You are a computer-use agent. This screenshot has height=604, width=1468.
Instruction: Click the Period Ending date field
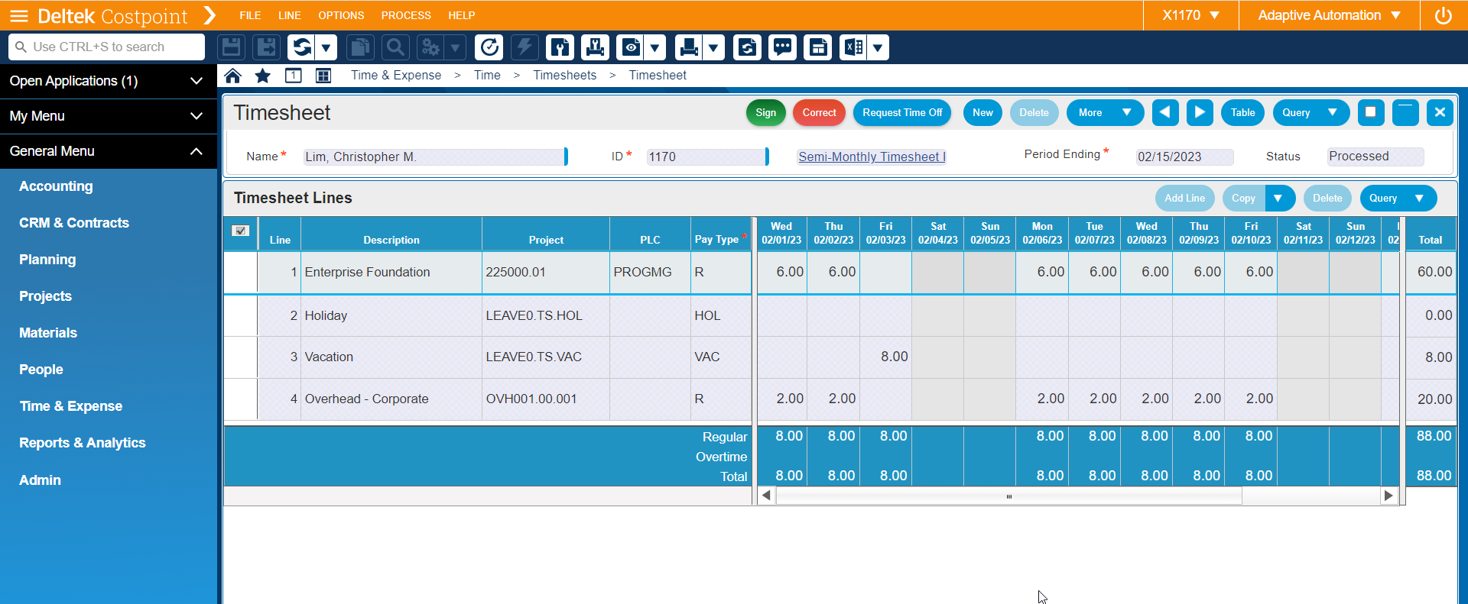(x=1184, y=157)
